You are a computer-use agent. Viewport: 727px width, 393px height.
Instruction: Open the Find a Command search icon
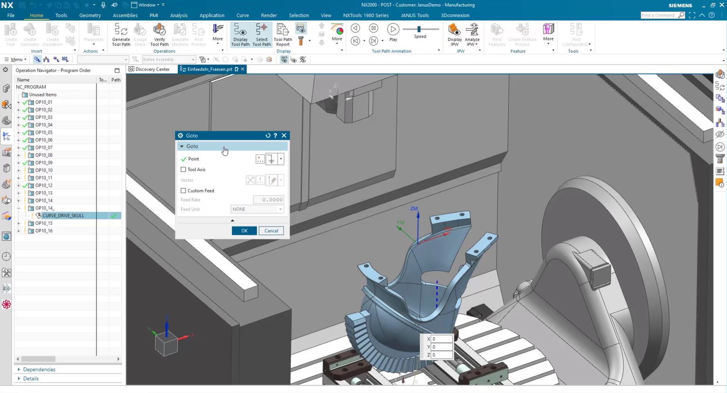(x=681, y=15)
